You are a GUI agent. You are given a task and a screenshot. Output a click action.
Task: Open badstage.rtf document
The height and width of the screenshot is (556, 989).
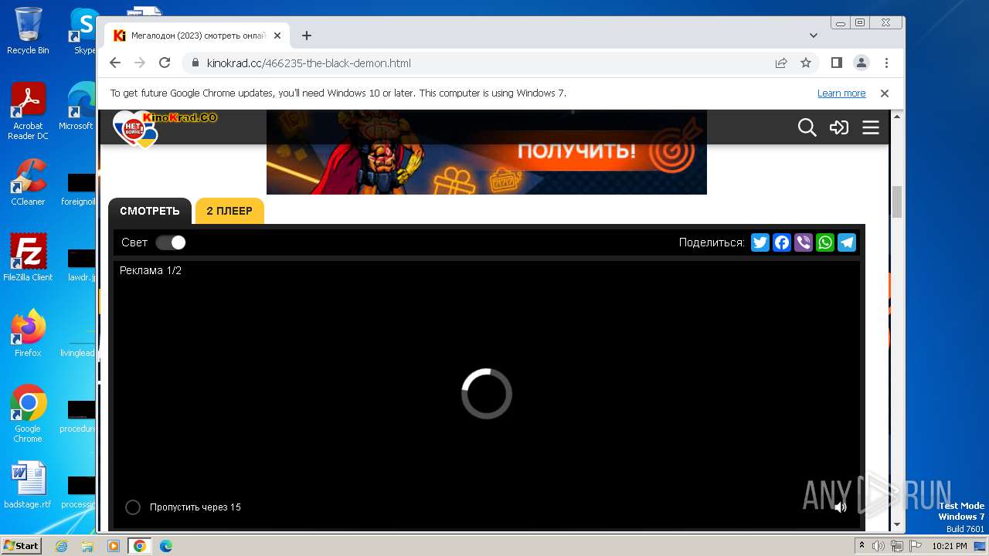28,485
